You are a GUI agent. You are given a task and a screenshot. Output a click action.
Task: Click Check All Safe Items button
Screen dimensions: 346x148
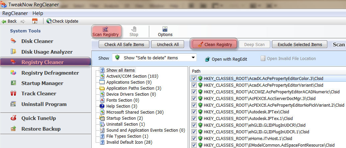124,44
